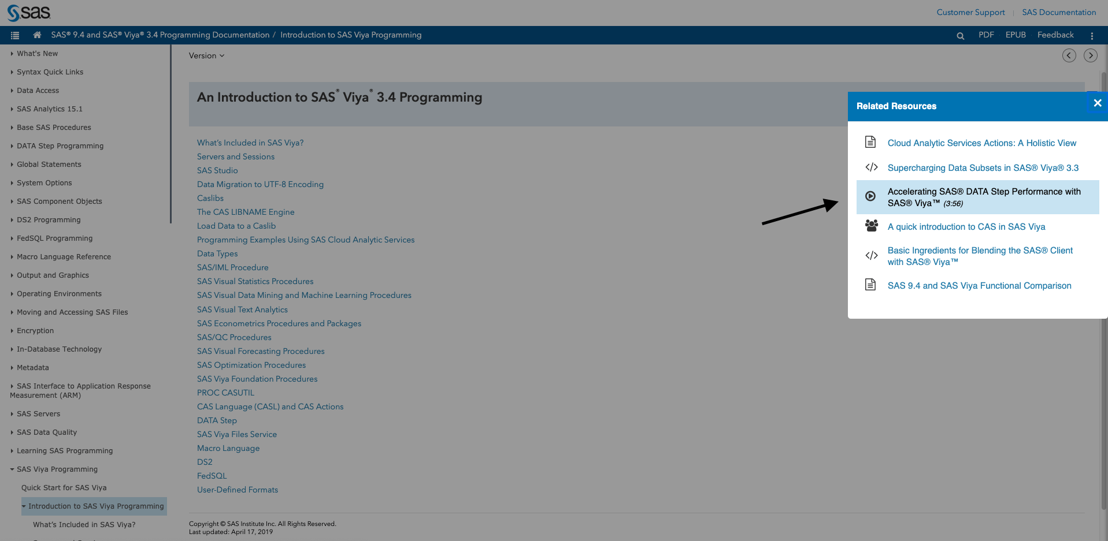
Task: Click the Programming Documentation breadcrumb
Action: (x=160, y=35)
